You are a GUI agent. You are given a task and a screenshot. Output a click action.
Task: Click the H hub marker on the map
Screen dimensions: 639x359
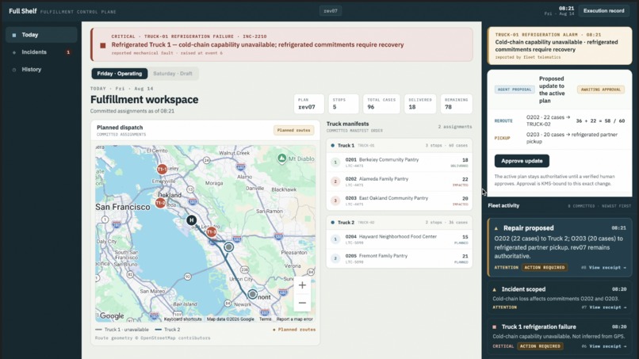(192, 220)
